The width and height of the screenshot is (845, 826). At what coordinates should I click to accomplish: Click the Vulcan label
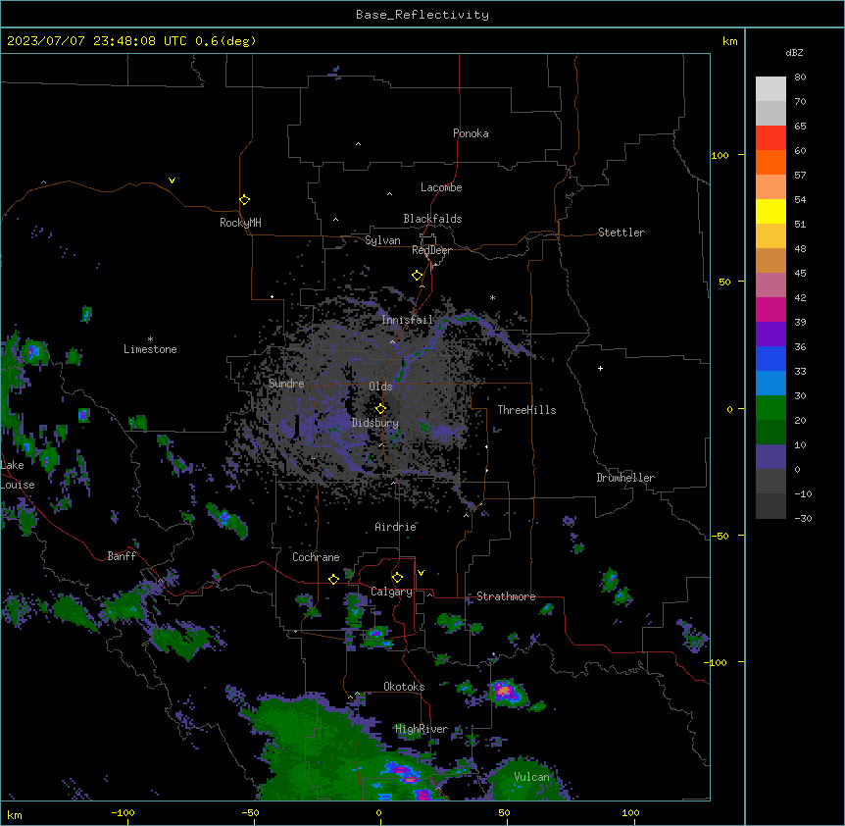(532, 777)
